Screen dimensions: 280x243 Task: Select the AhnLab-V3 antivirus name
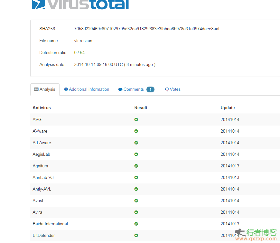(43, 177)
